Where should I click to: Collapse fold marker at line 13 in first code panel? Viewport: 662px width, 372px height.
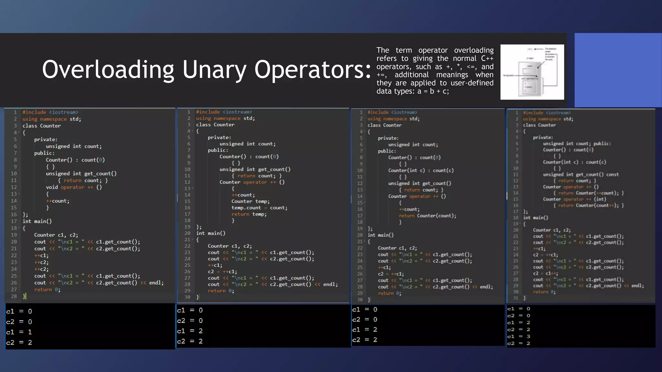(x=19, y=194)
